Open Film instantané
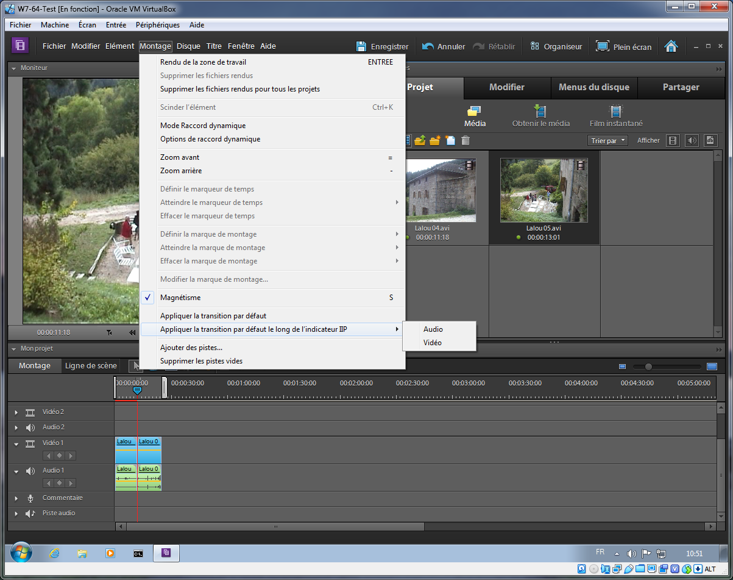733x580 pixels. (616, 111)
